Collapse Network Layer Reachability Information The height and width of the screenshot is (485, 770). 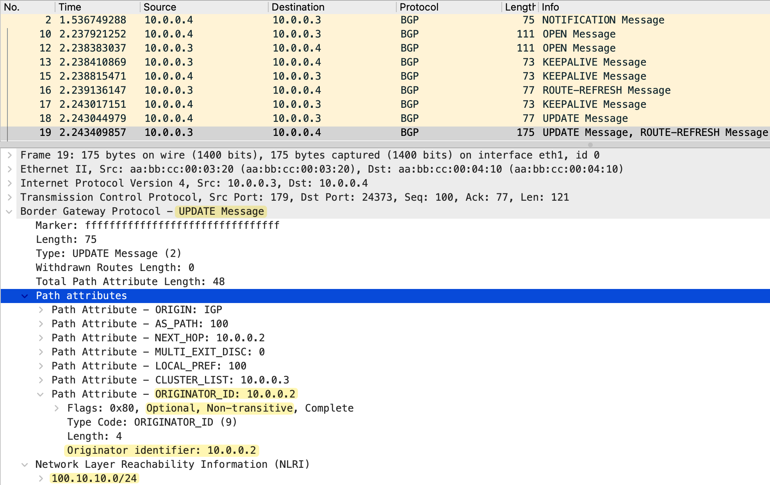coord(25,464)
